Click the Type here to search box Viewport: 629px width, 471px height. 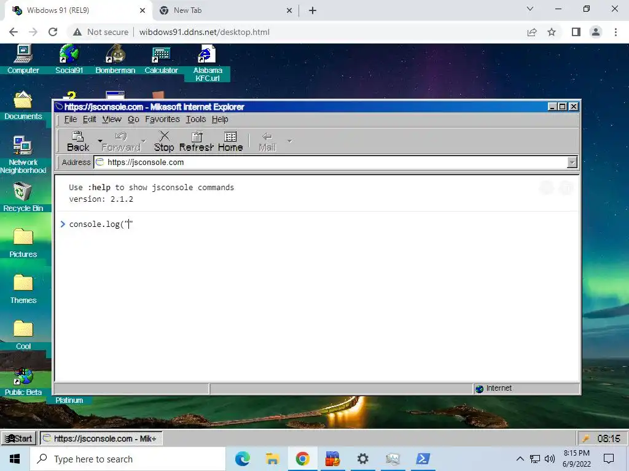[128, 459]
